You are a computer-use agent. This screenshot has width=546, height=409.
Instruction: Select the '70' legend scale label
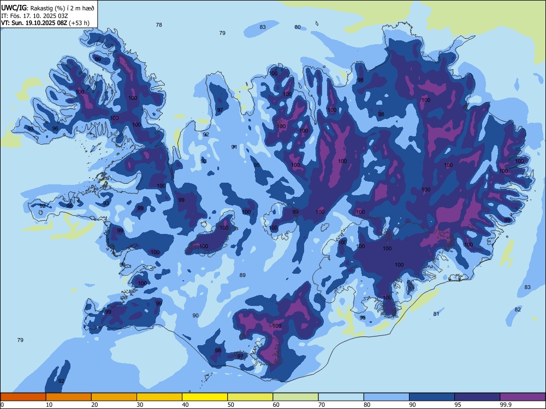pyautogui.click(x=322, y=405)
